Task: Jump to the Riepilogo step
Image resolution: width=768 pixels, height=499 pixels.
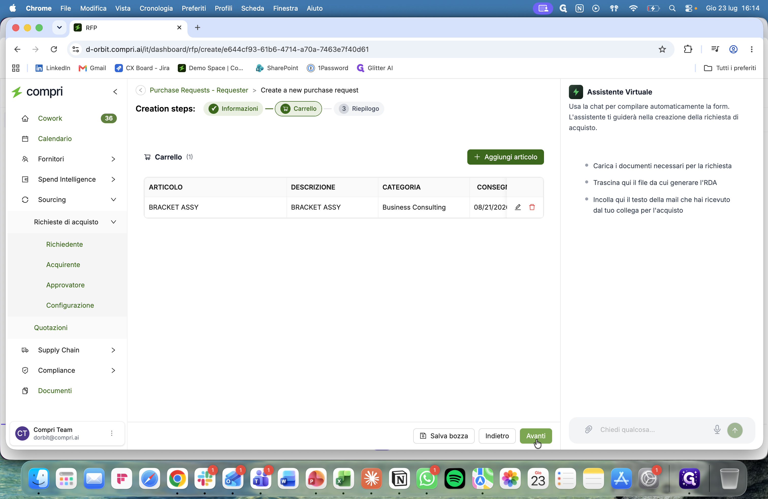Action: tap(359, 109)
